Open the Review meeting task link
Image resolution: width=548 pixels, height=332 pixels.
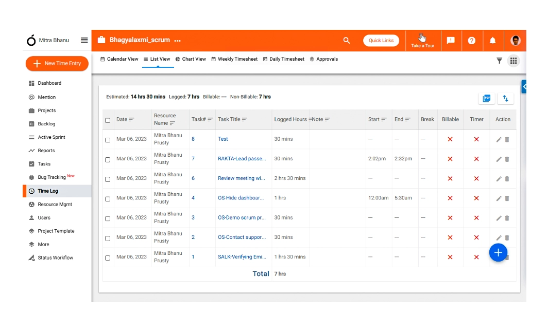[241, 178]
